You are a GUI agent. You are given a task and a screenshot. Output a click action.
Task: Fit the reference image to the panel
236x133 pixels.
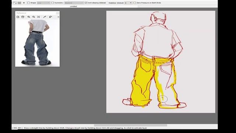tap(38, 17)
